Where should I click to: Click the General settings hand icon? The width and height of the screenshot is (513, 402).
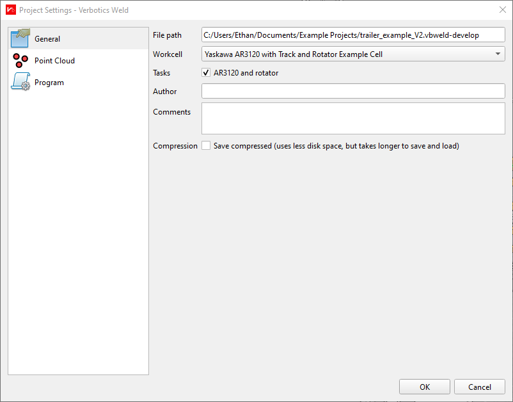click(x=20, y=38)
